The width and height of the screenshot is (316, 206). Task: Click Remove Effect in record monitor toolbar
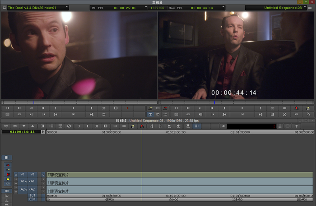tap(284, 114)
